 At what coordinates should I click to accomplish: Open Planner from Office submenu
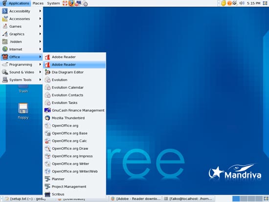74,179
